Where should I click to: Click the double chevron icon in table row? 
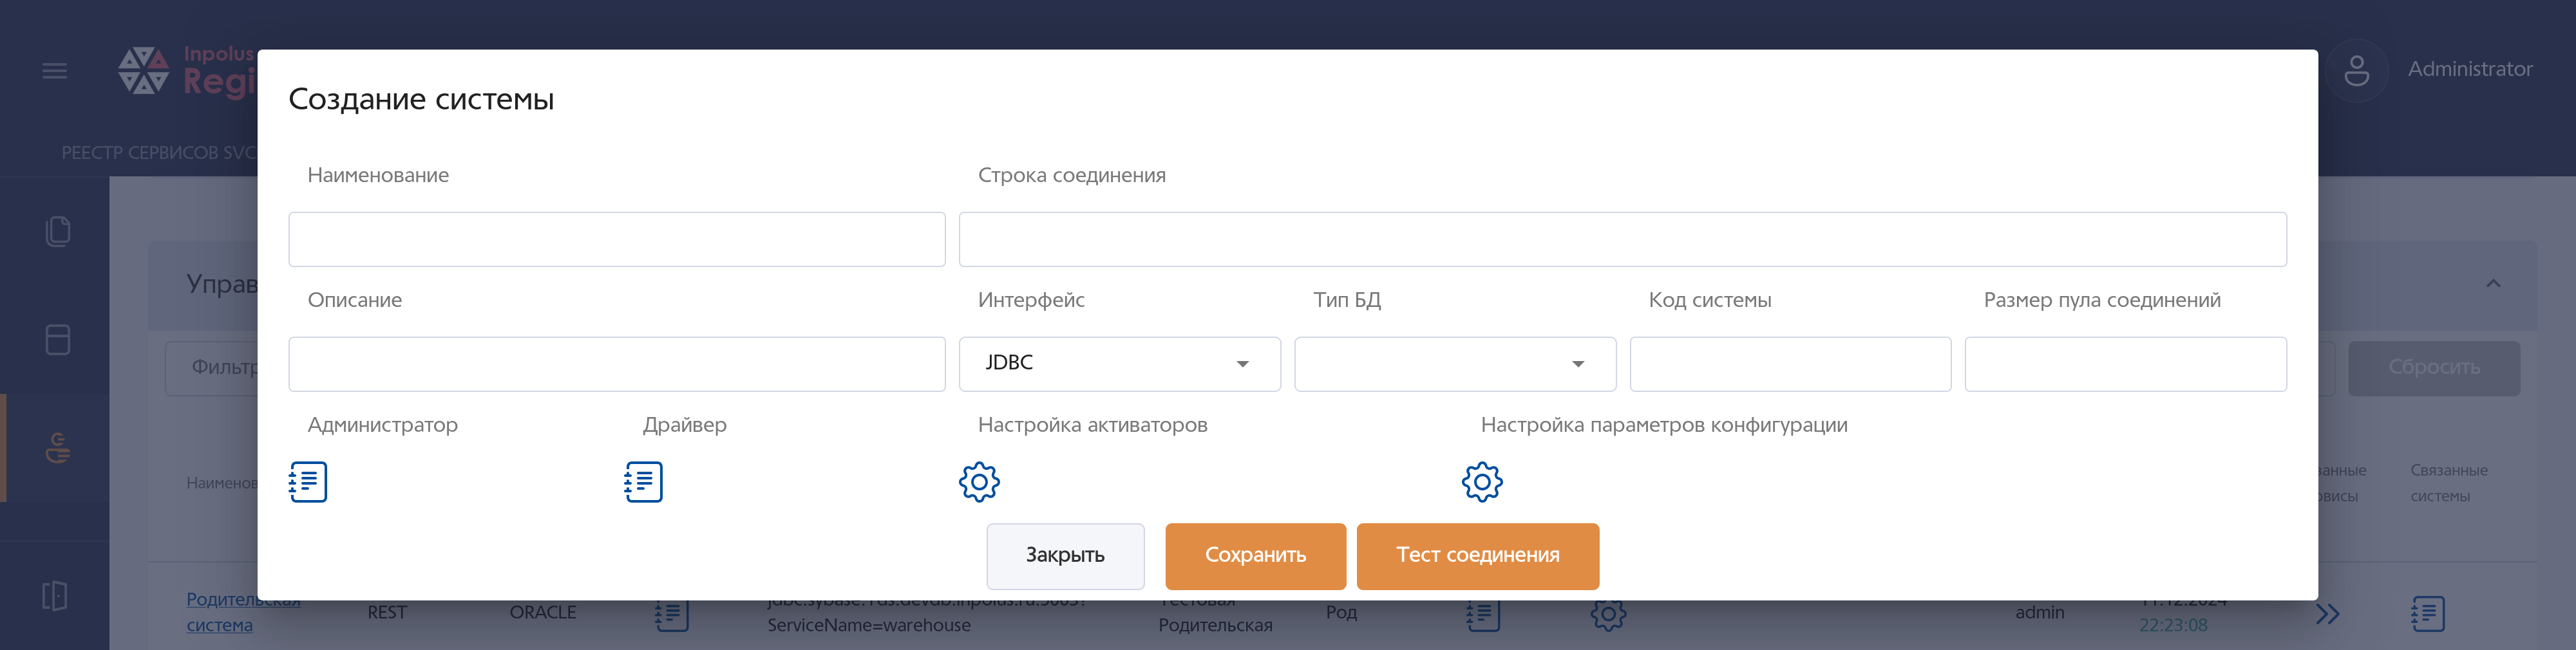tap(2327, 614)
